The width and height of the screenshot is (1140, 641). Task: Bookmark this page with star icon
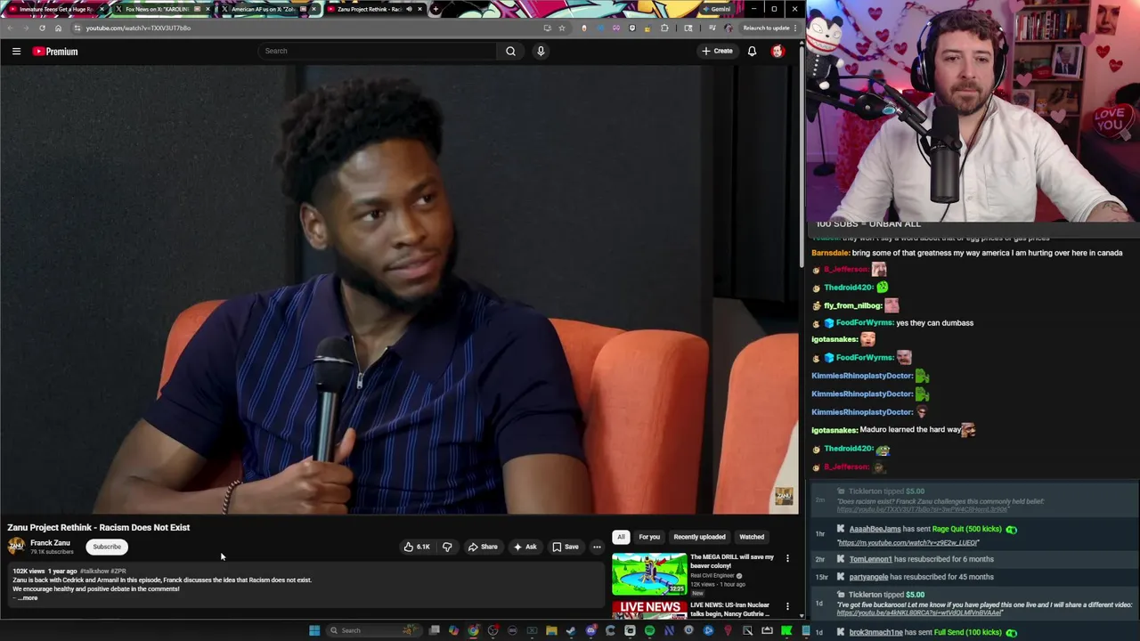562,28
